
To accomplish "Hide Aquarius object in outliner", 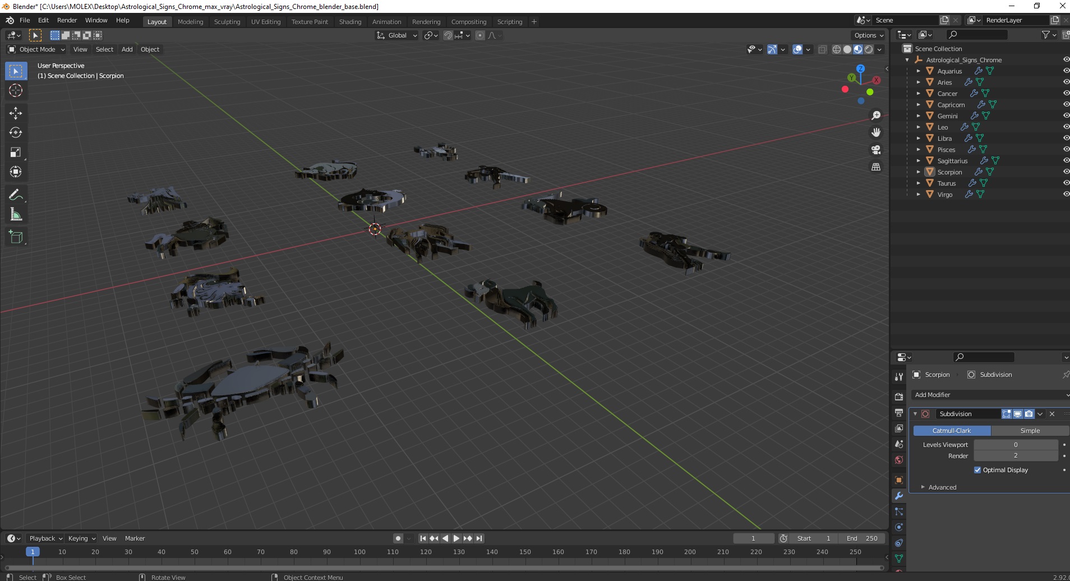I will (1066, 71).
